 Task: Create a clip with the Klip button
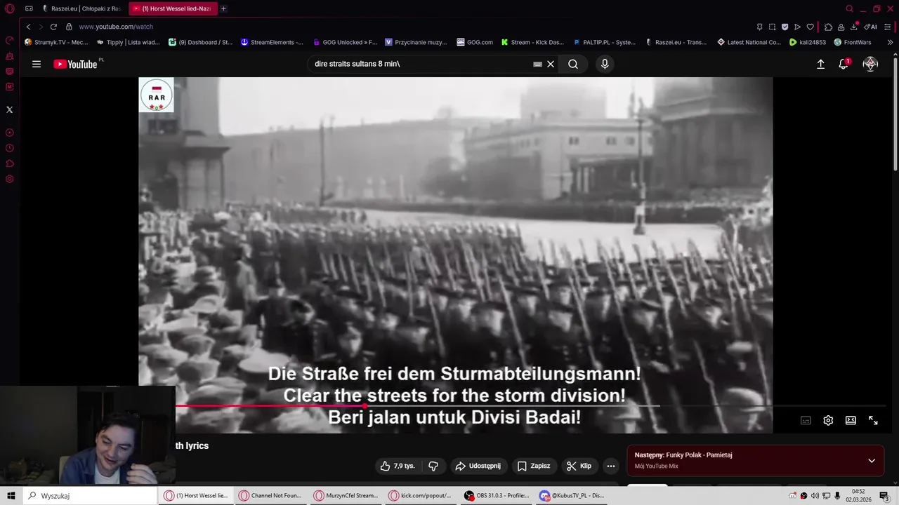tap(579, 466)
